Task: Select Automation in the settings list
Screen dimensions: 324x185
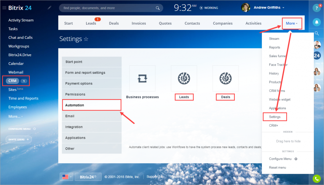Action: coord(92,105)
